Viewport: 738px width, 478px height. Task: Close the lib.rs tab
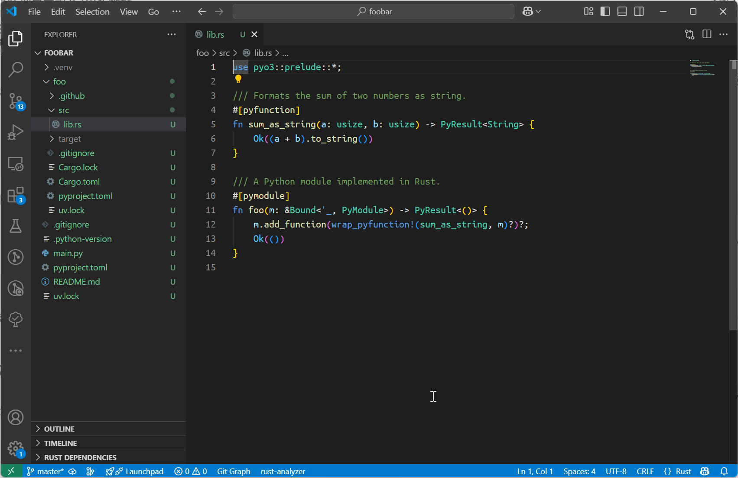254,34
